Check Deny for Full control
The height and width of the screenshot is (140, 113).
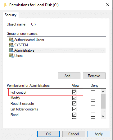(93, 92)
